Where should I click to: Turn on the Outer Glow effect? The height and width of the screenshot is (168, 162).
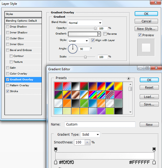click(x=8, y=38)
